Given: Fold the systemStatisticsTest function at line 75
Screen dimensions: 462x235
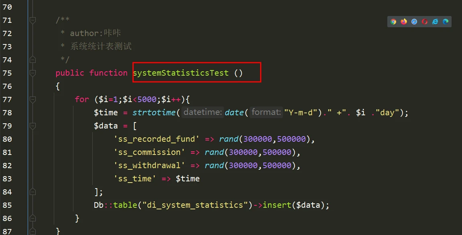Looking at the screenshot, I should pyautogui.click(x=33, y=73).
